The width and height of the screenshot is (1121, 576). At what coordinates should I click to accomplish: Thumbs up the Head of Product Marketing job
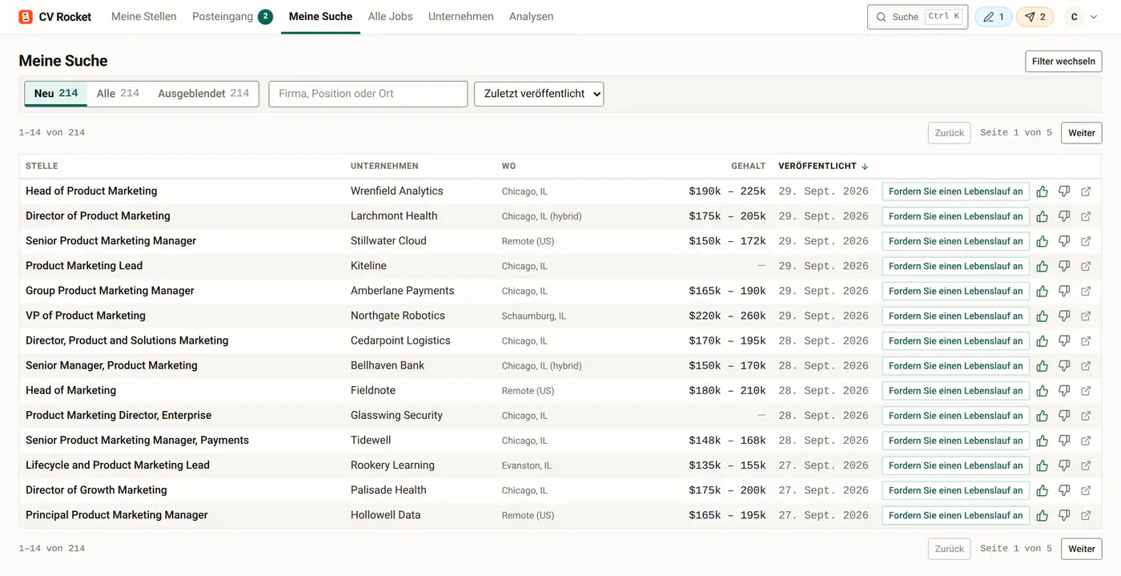pos(1042,191)
